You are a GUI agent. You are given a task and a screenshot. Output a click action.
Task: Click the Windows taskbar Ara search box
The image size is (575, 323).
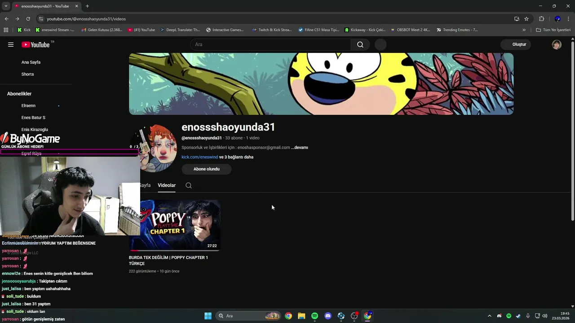(248, 316)
